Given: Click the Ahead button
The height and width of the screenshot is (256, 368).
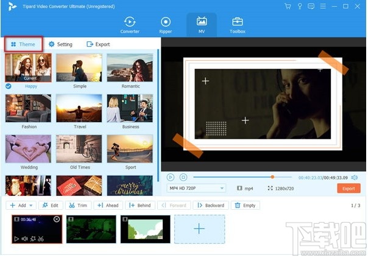Looking at the screenshot, I should pyautogui.click(x=108, y=206).
